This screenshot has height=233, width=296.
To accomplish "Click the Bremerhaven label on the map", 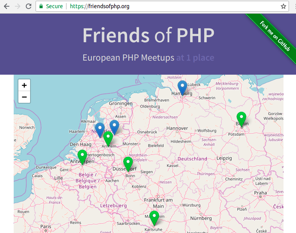I will click(157, 100).
